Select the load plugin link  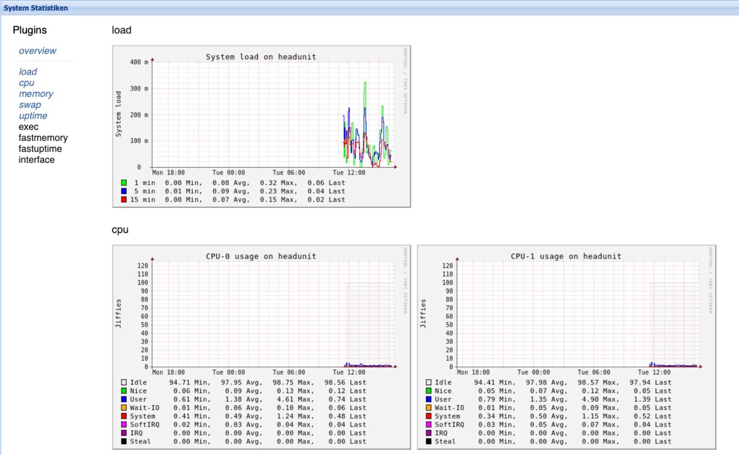(28, 72)
